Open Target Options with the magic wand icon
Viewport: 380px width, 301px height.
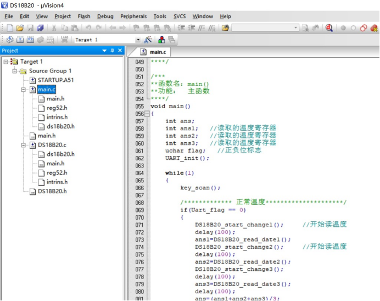click(148, 40)
